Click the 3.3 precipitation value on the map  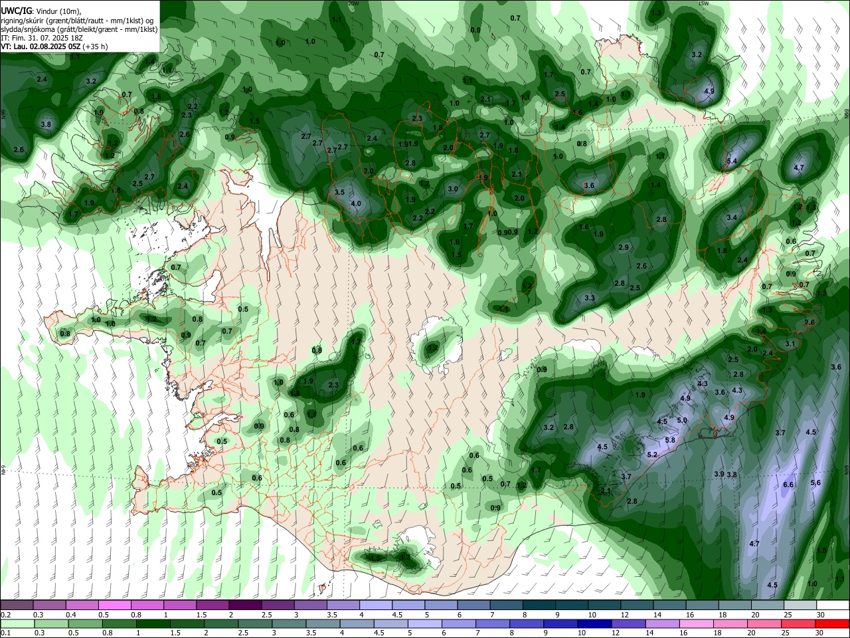click(590, 298)
